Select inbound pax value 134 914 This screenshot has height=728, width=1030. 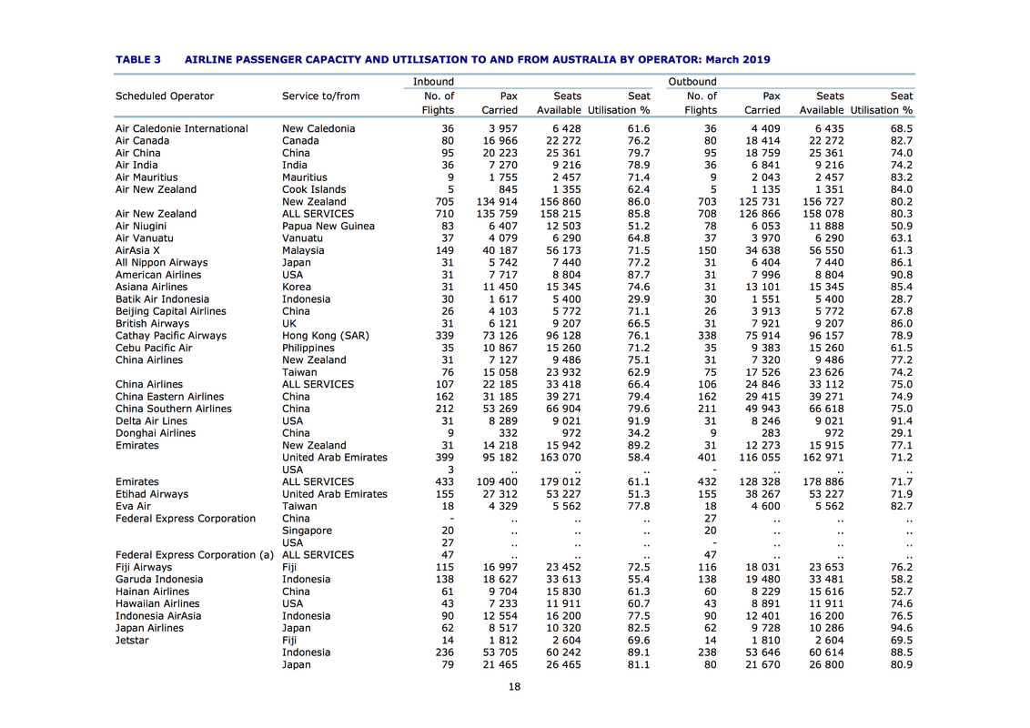point(497,202)
